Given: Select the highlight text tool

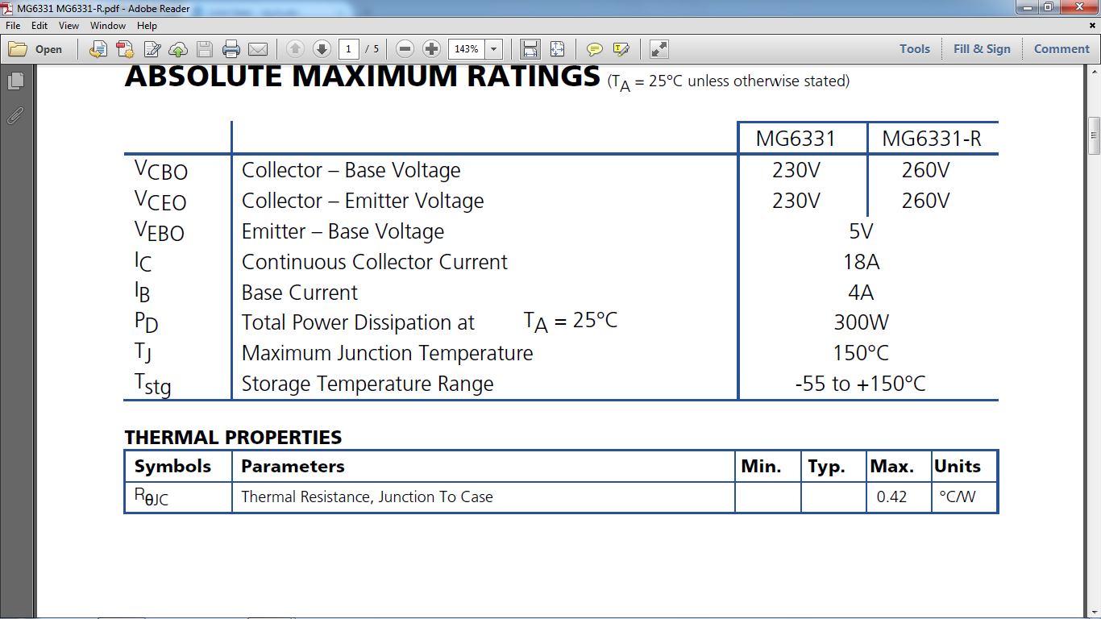Looking at the screenshot, I should [x=621, y=49].
